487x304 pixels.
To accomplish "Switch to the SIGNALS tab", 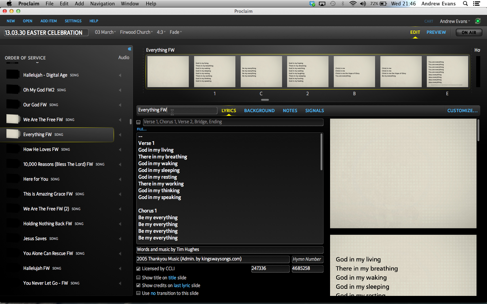I will point(315,110).
